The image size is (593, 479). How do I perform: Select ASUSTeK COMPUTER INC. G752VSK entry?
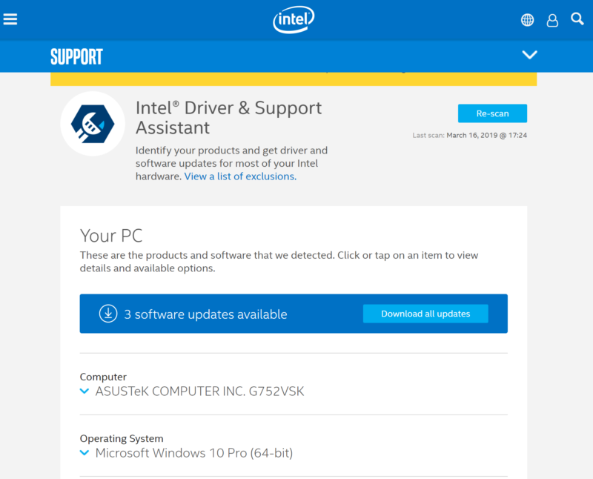(x=199, y=392)
